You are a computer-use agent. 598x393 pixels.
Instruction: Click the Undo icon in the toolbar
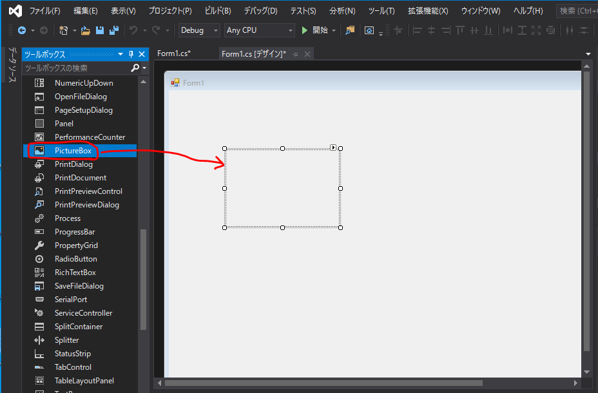click(x=134, y=30)
